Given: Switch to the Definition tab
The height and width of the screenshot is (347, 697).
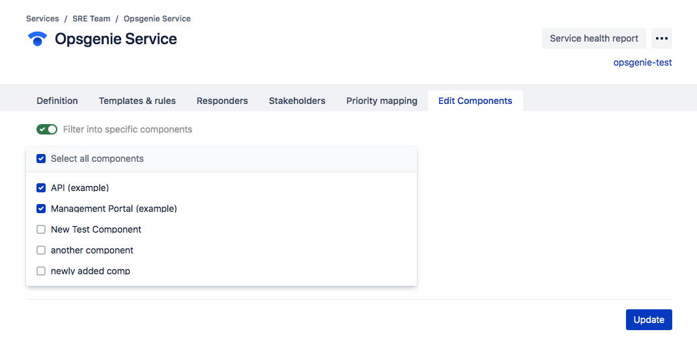Looking at the screenshot, I should 57,101.
